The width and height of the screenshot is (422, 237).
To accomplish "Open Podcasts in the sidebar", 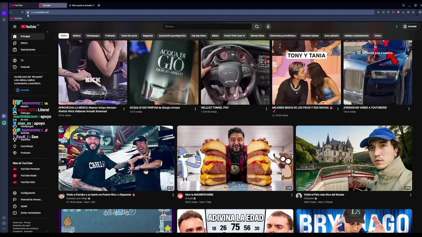I will pos(28,153).
